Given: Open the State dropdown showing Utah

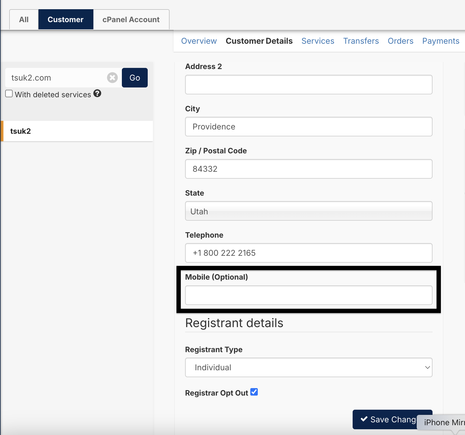Looking at the screenshot, I should (308, 211).
